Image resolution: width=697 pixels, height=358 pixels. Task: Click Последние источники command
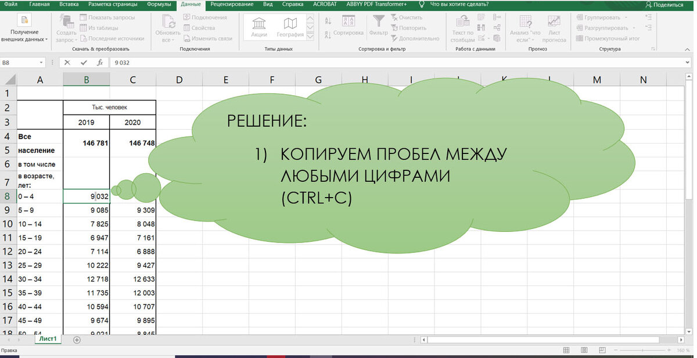(112, 38)
